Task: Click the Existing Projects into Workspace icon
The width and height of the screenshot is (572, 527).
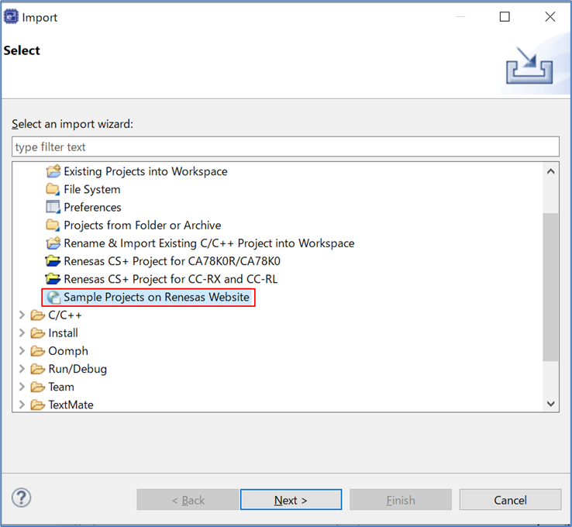Action: [53, 171]
